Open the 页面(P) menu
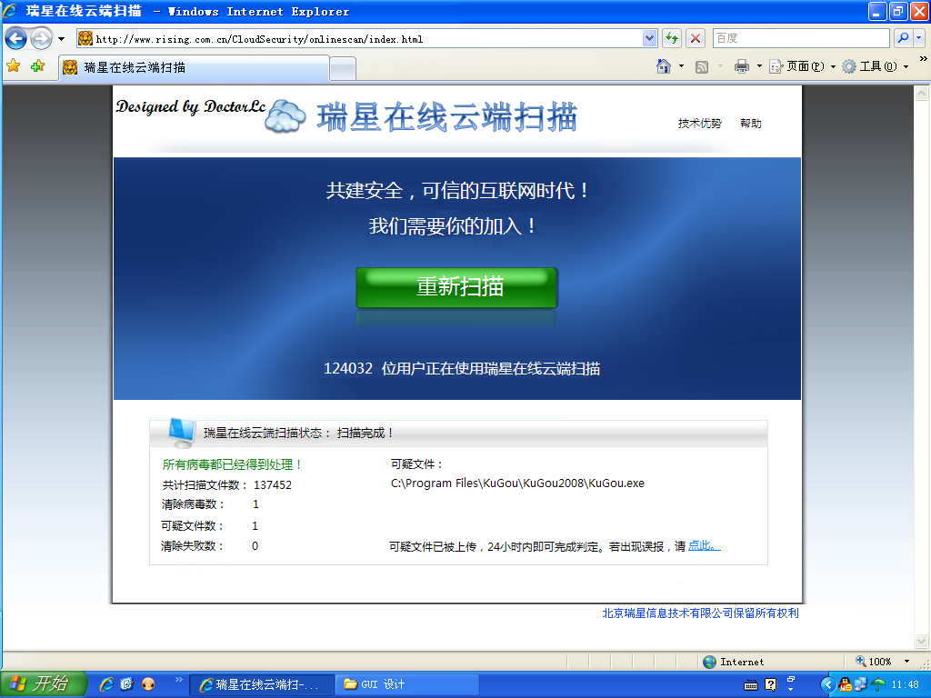This screenshot has height=698, width=931. pyautogui.click(x=802, y=66)
